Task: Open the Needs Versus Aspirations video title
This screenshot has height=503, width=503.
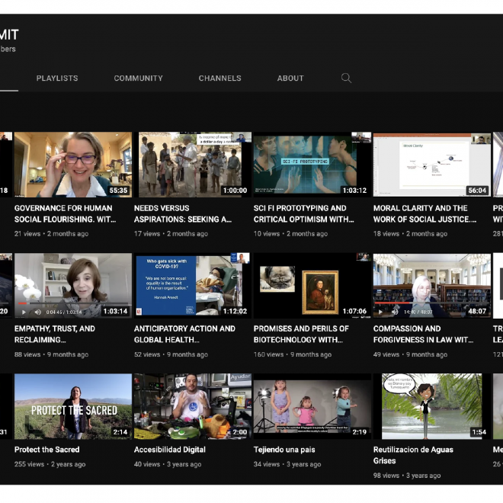Action: click(x=183, y=213)
